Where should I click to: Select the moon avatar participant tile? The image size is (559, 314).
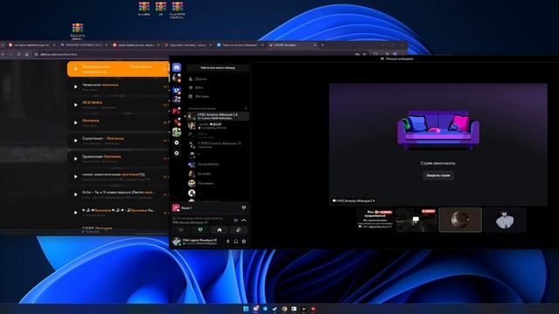click(460, 220)
